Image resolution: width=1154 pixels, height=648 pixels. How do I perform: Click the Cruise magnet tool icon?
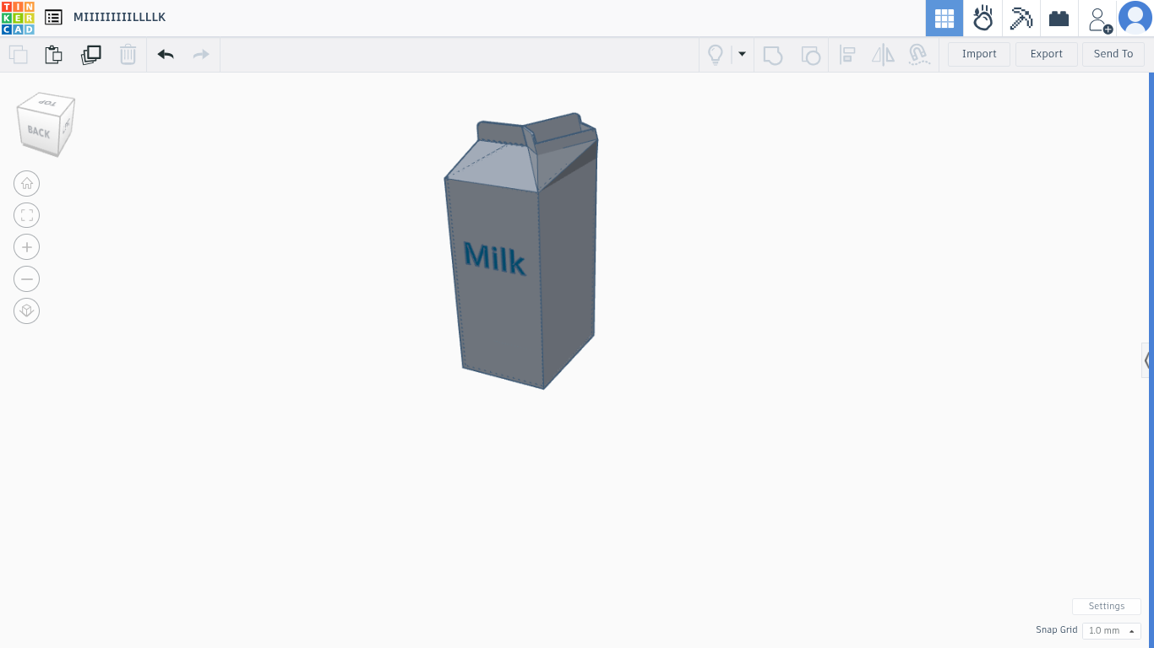point(919,55)
